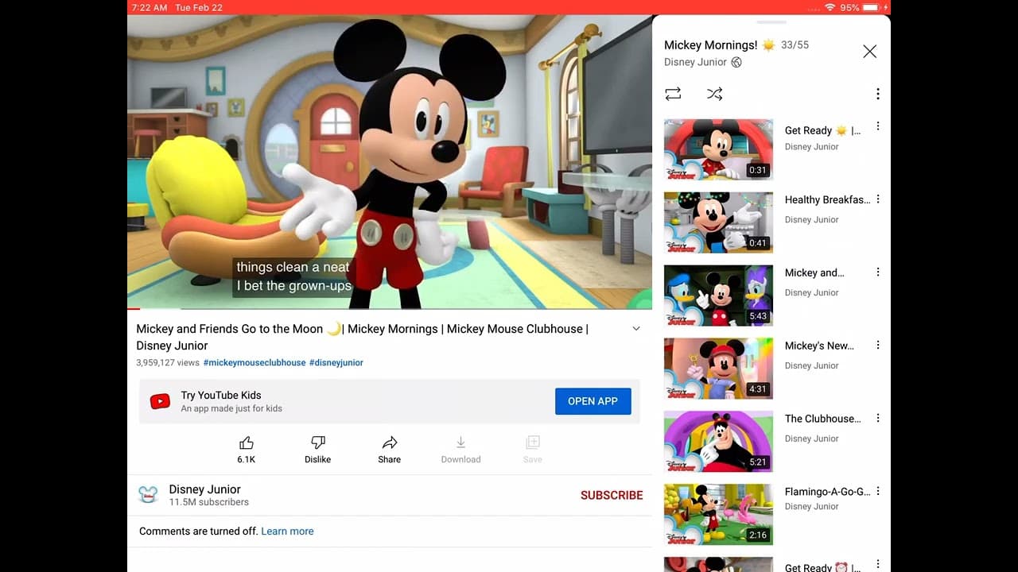Viewport: 1018px width, 572px height.
Task: Toggle playlist shuffle icon
Action: point(715,94)
